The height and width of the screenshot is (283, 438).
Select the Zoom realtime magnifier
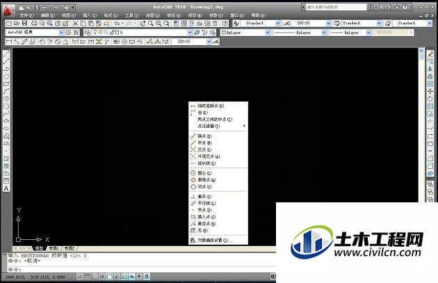click(x=151, y=24)
